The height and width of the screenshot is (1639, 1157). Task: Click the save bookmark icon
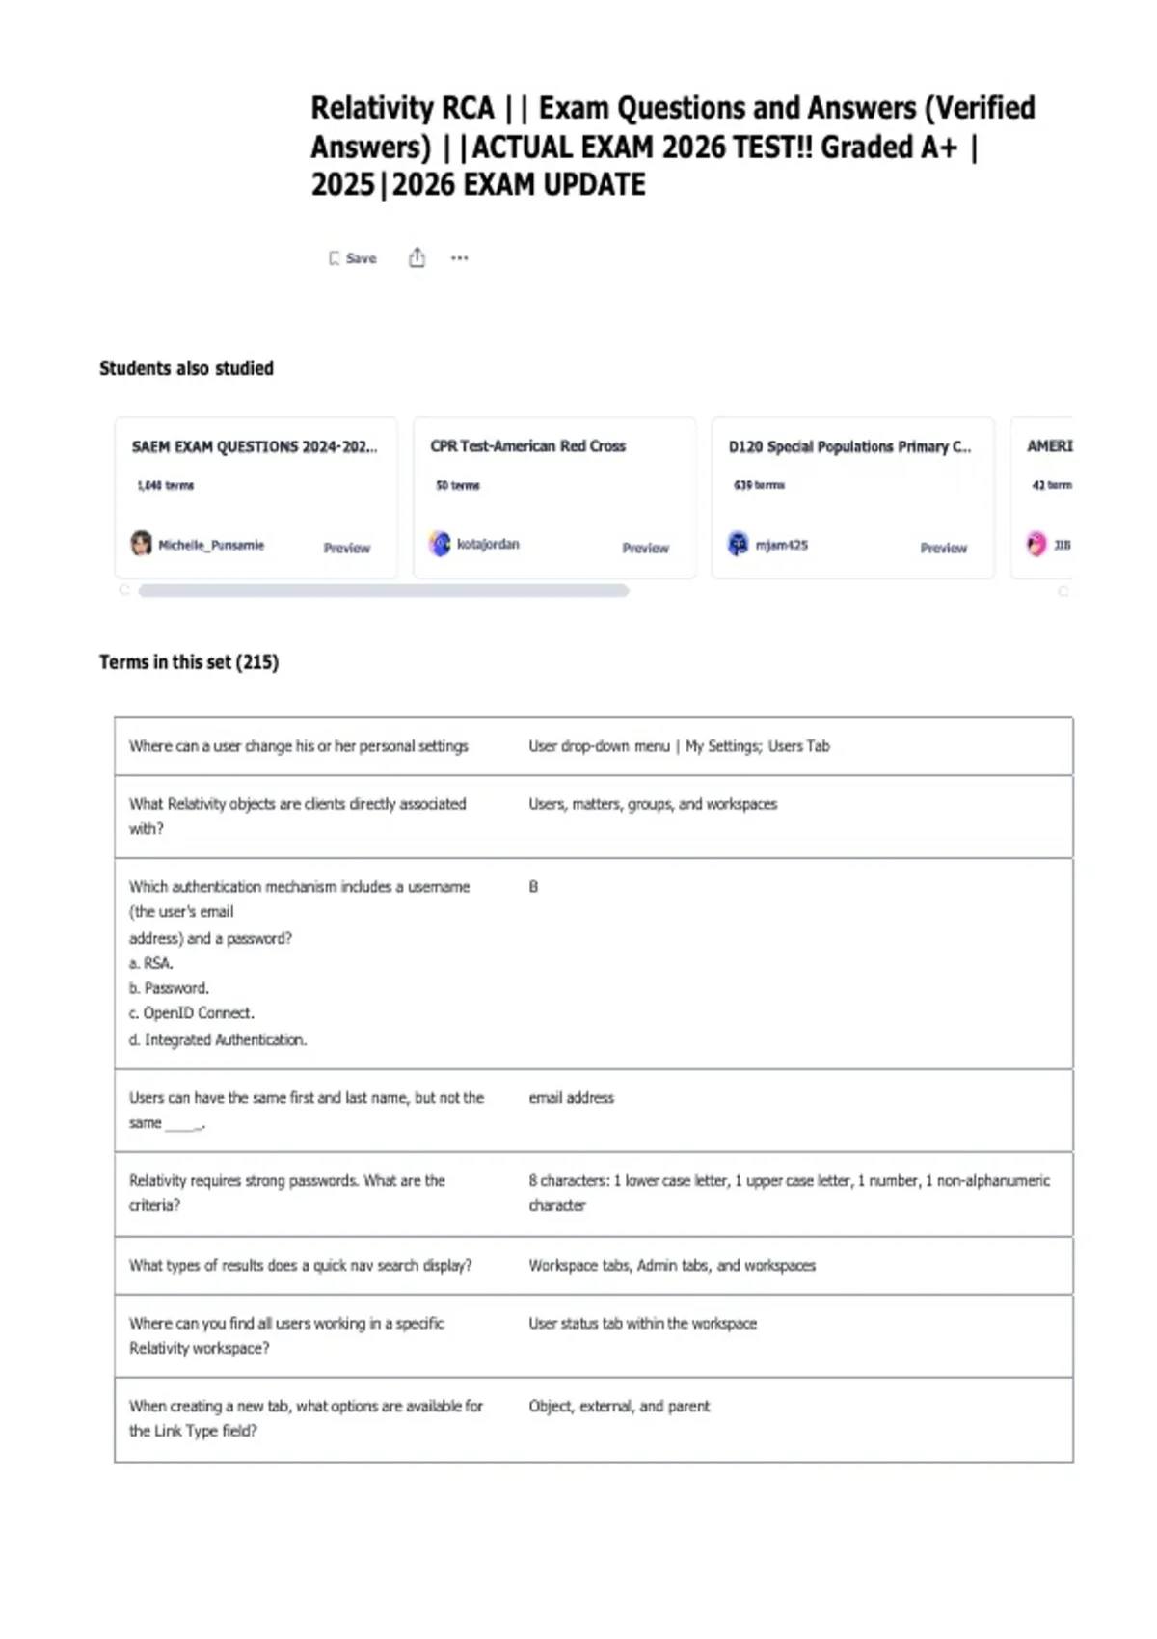tap(334, 258)
